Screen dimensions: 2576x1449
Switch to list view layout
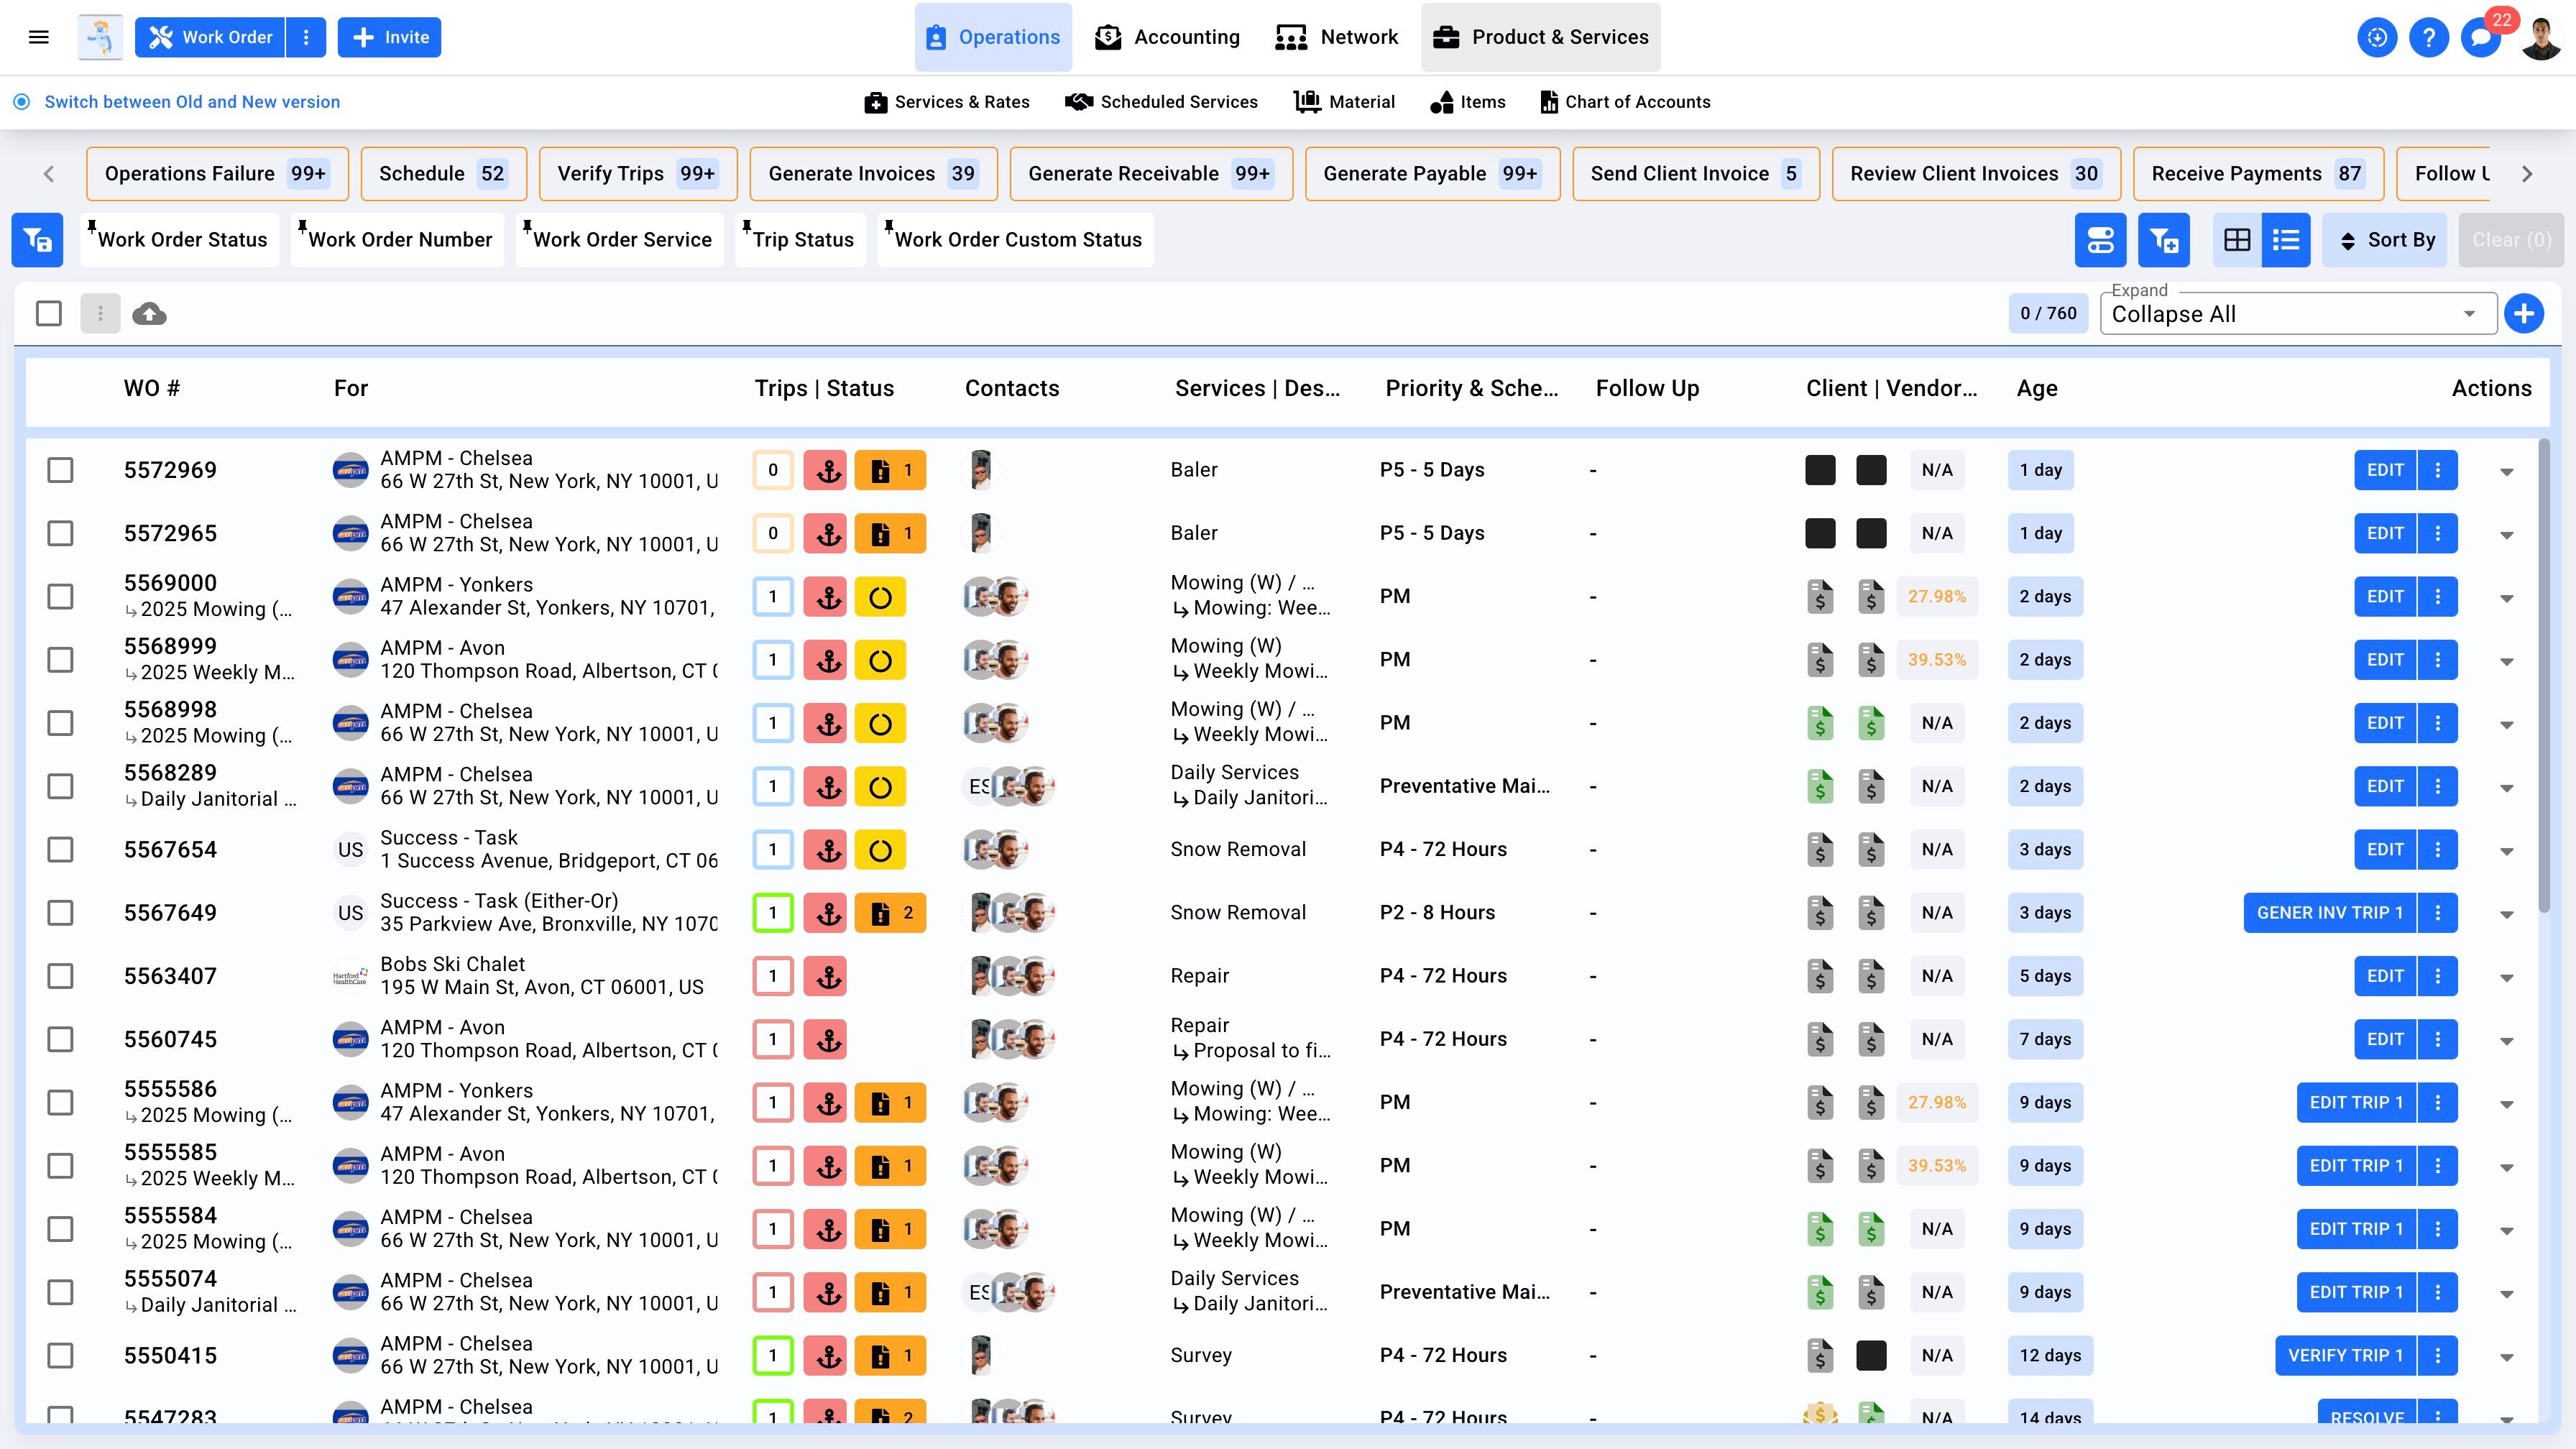coord(2286,240)
